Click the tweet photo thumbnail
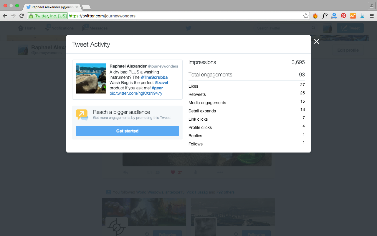Screen dimensions: 377x236 tap(91, 78)
